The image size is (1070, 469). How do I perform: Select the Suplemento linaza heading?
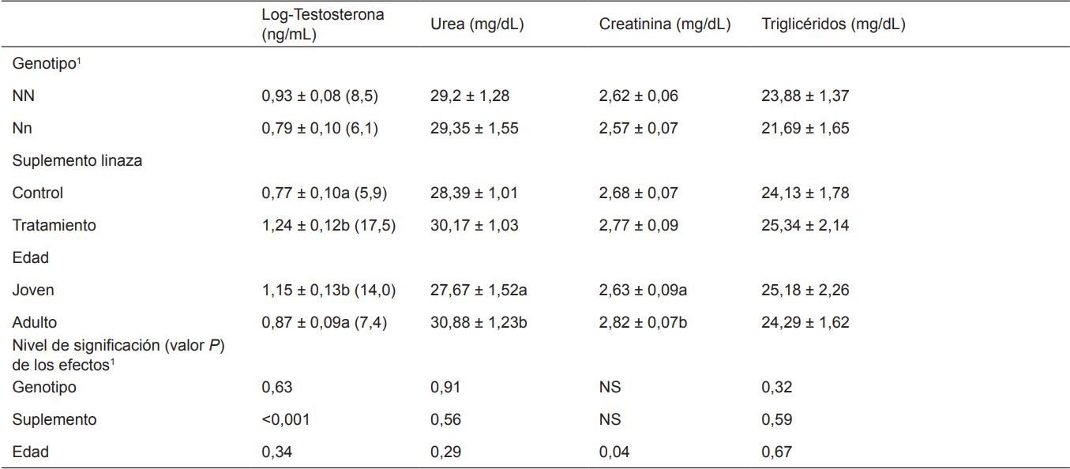click(x=77, y=160)
